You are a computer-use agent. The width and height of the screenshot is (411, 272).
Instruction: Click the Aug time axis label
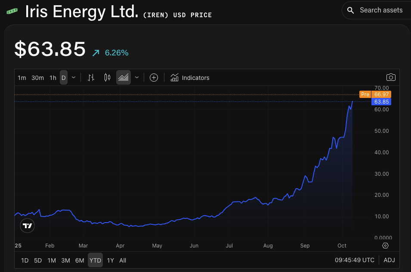(268, 245)
